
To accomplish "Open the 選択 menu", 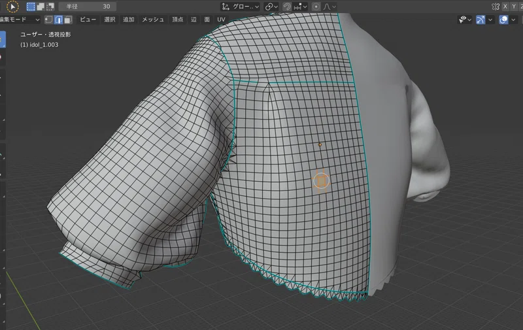I will [x=110, y=20].
